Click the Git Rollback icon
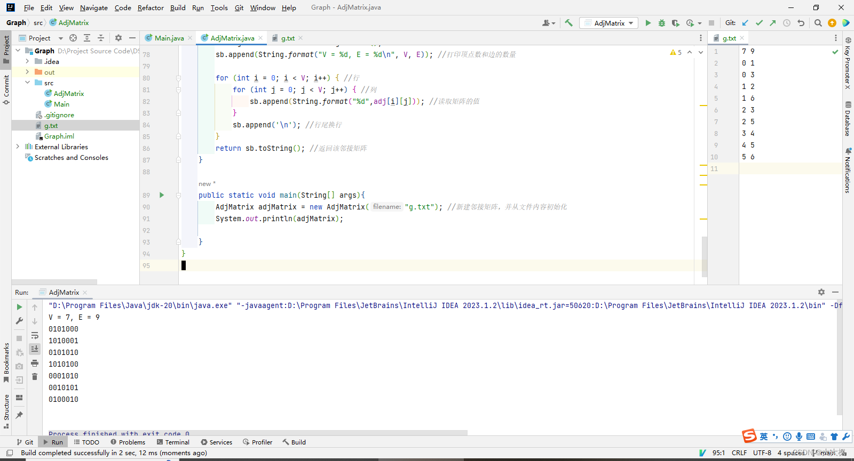The height and width of the screenshot is (461, 854). 801,23
